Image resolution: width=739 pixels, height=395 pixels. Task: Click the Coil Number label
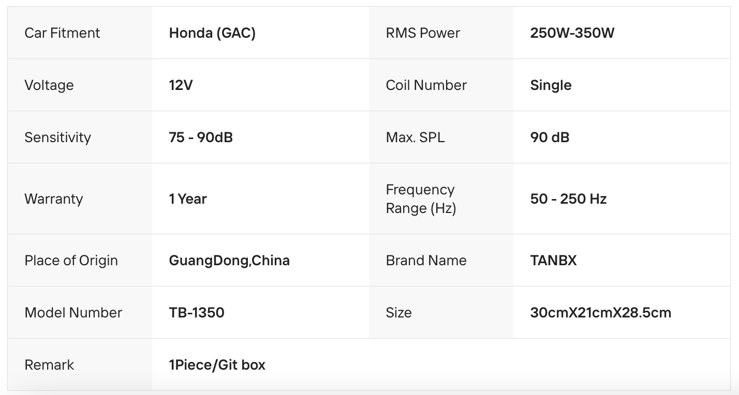426,85
